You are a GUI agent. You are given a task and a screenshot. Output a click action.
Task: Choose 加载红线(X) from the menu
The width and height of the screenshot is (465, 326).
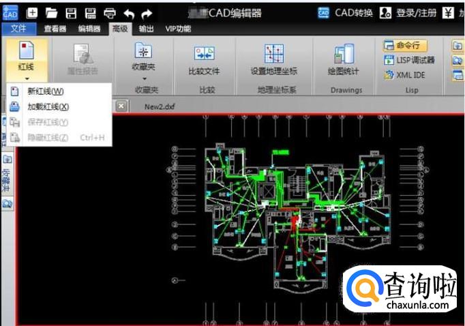pyautogui.click(x=59, y=106)
